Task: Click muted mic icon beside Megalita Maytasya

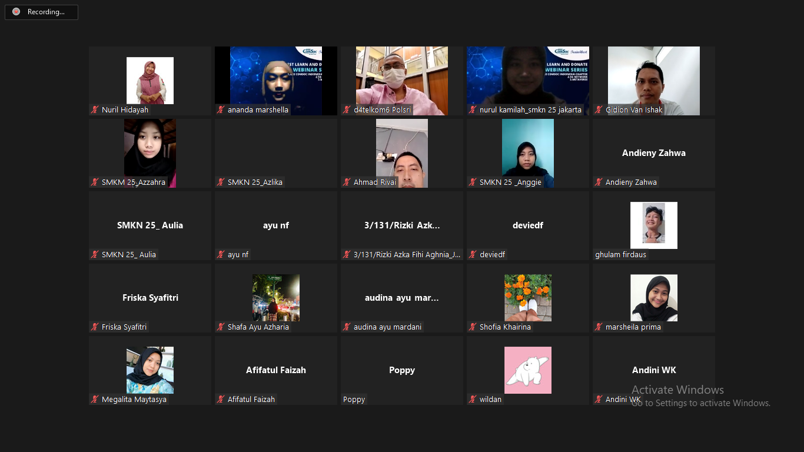Action: [x=94, y=400]
